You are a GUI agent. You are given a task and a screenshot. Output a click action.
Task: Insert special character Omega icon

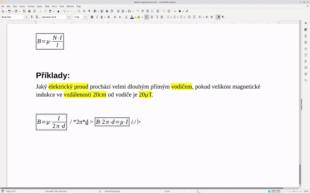tap(129, 11)
